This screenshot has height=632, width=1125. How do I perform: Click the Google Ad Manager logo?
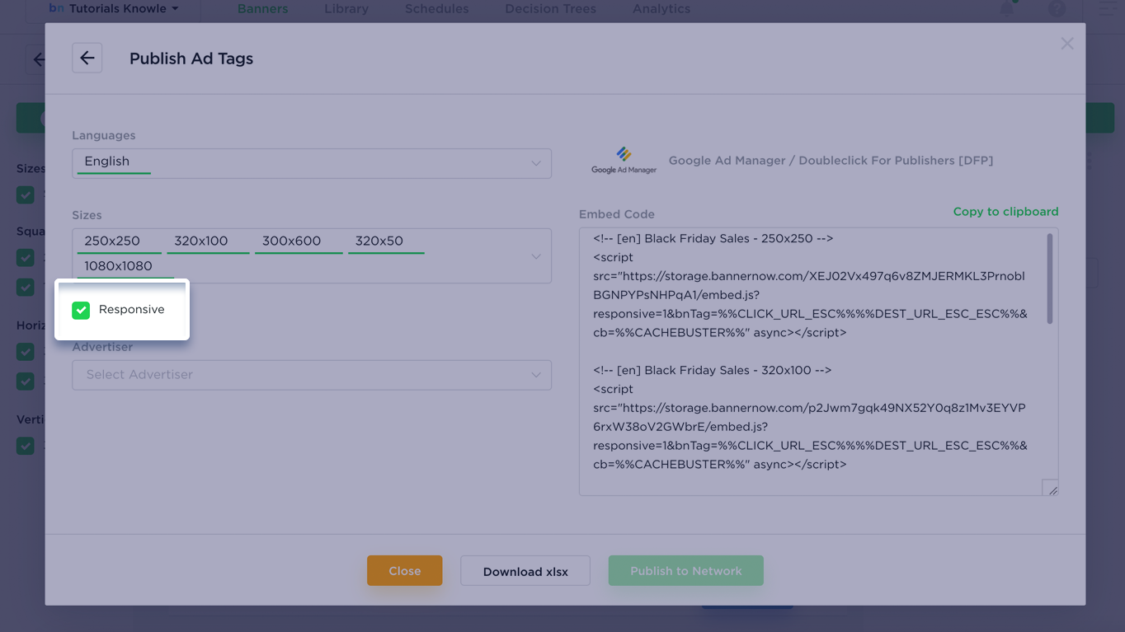(624, 160)
